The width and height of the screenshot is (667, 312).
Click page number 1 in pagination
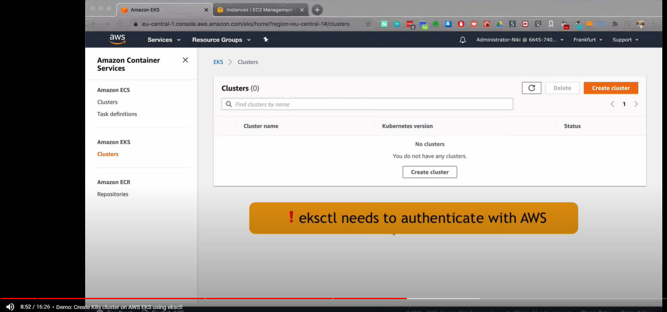coord(624,104)
